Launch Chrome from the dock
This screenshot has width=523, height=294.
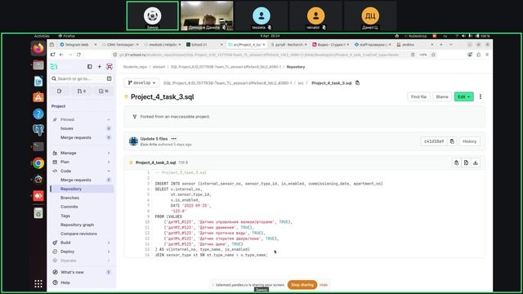[x=38, y=163]
